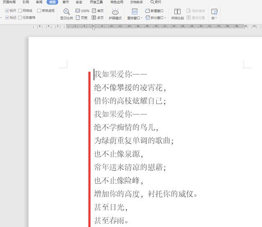Toggle the 标记 markup checkbox
This screenshot has height=227, width=262.
pos(7,18)
